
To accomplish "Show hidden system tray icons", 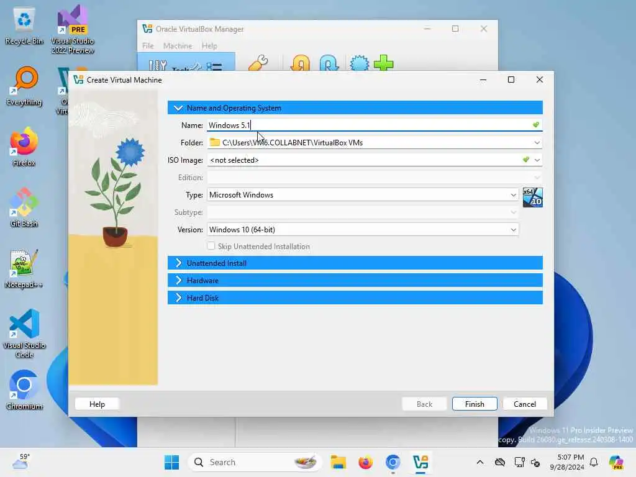I will point(480,462).
